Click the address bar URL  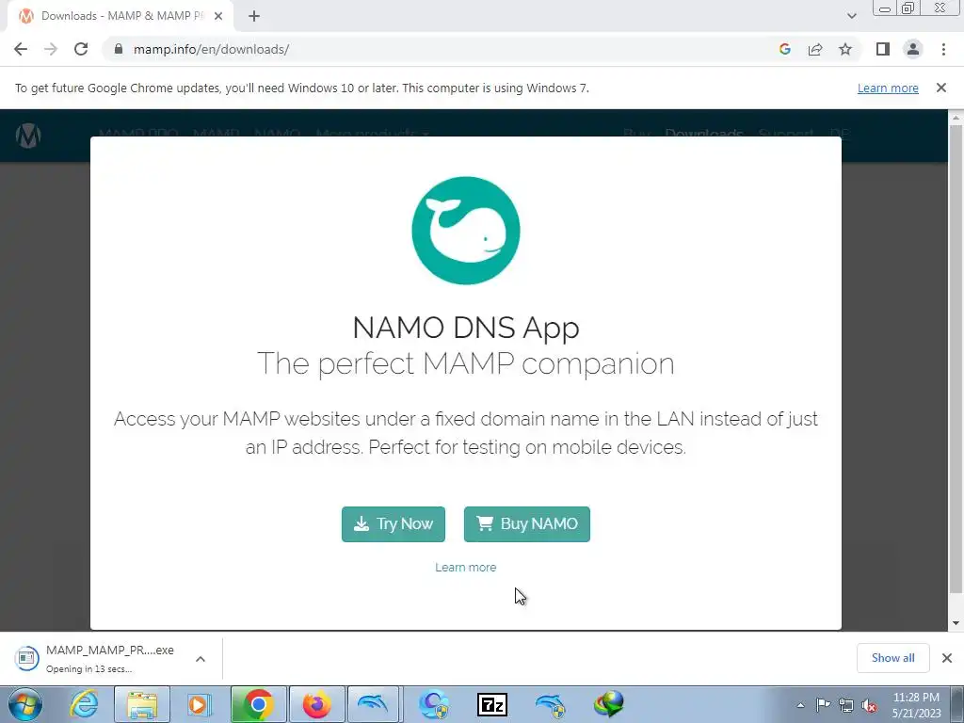coord(212,49)
